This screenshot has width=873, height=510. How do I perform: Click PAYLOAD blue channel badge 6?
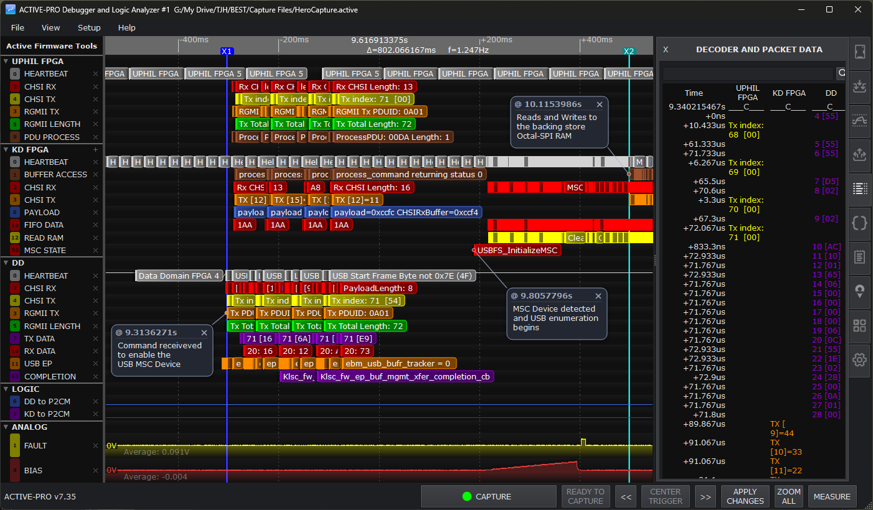point(15,213)
